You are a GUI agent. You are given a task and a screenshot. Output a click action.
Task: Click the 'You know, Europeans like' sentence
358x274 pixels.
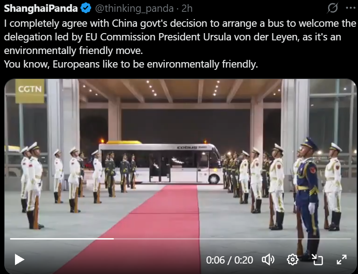click(131, 64)
